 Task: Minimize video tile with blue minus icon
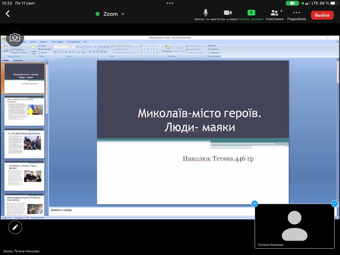click(334, 204)
